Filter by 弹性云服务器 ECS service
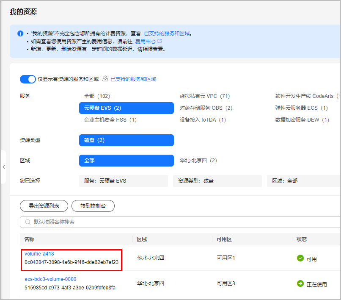The height and width of the screenshot is (300, 341). point(301,108)
